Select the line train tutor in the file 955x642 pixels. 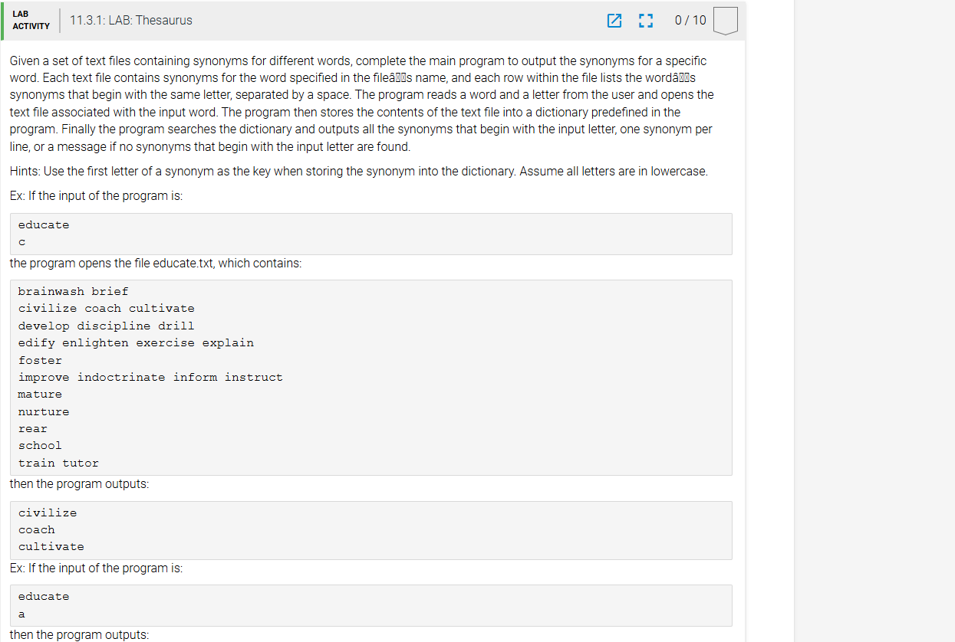[x=58, y=463]
